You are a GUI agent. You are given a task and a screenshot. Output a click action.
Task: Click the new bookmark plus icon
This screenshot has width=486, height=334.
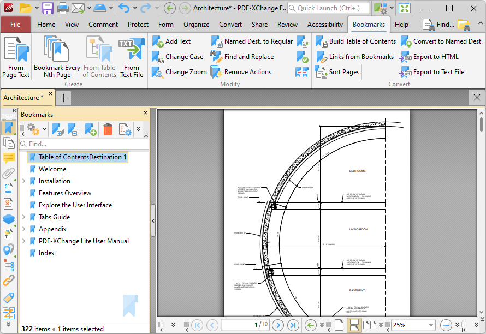(91, 129)
